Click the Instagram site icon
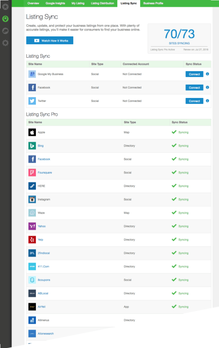This screenshot has height=348, width=219. (x=32, y=199)
